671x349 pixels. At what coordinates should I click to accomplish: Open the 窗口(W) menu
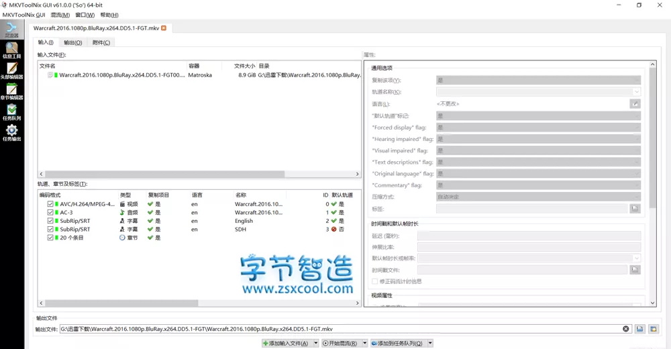(x=85, y=15)
